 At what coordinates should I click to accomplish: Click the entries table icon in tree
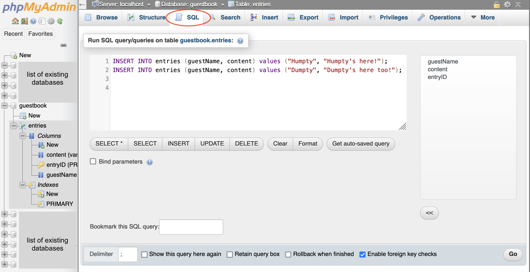click(23, 126)
